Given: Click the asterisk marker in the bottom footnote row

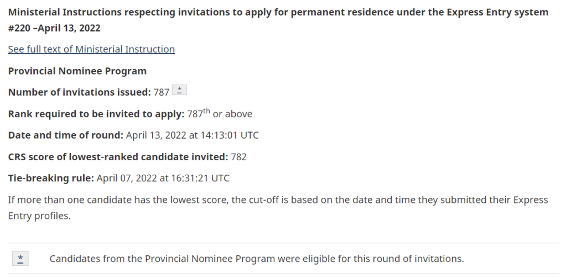Looking at the screenshot, I should pyautogui.click(x=20, y=258).
